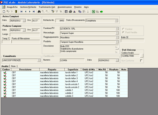Open the Fornitore/PV dropdown list
The image size is (158, 115).
click(117, 29)
